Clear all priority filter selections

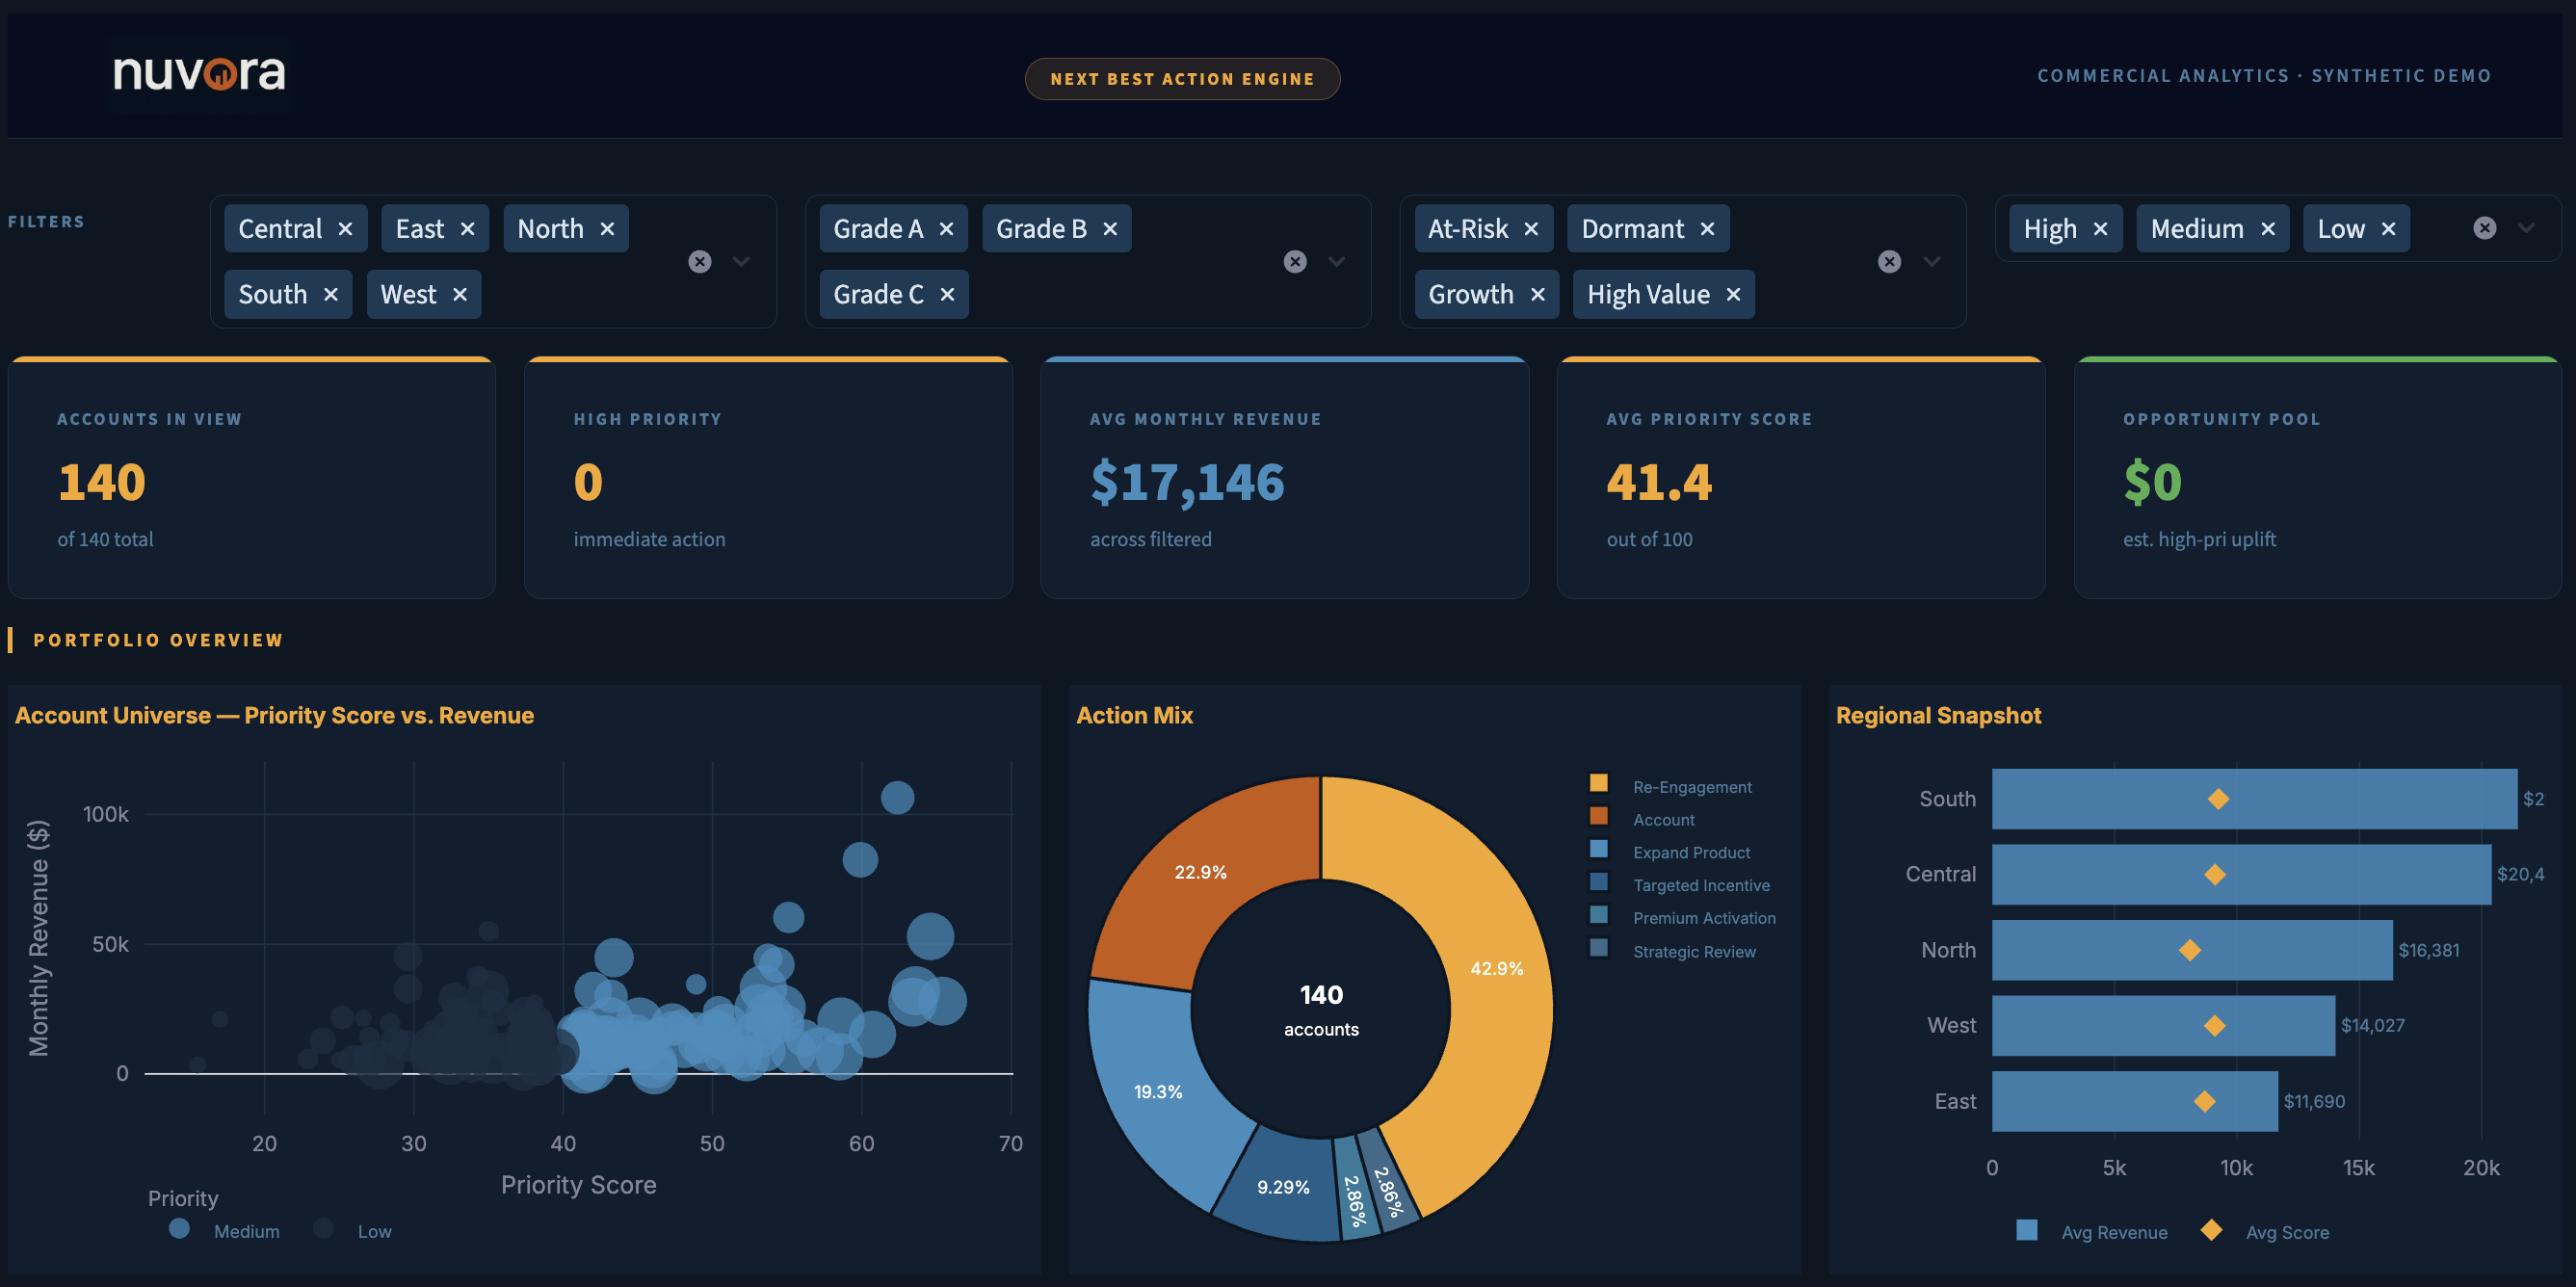click(x=2484, y=228)
